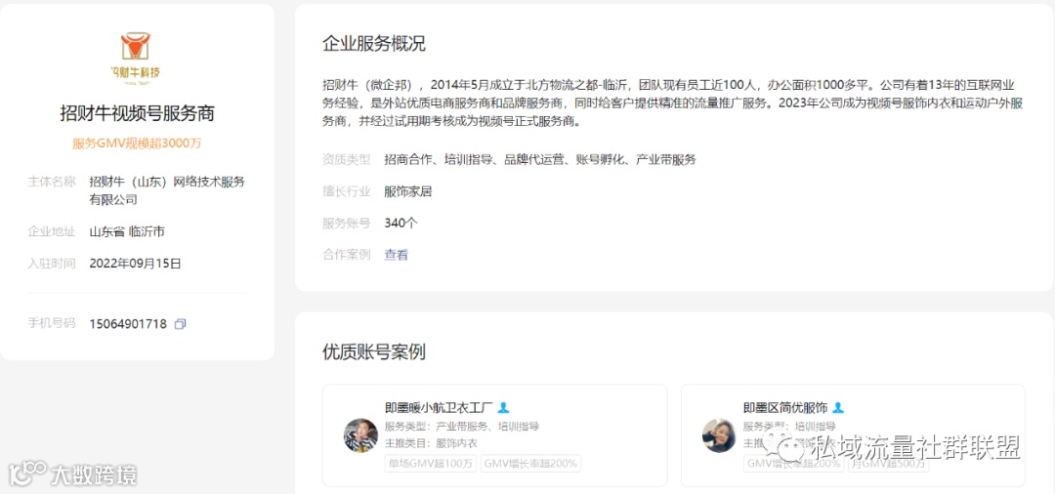The image size is (1055, 494).
Task: Click the 入驻时间 label
Action: (x=52, y=264)
